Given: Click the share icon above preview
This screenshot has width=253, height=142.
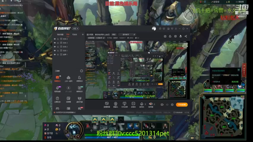Looking at the screenshot, I should [186, 36].
